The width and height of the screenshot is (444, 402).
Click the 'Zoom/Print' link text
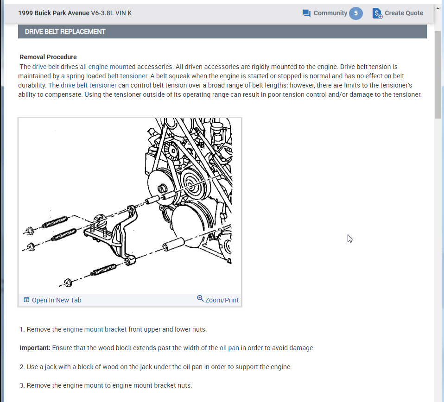[x=222, y=300]
